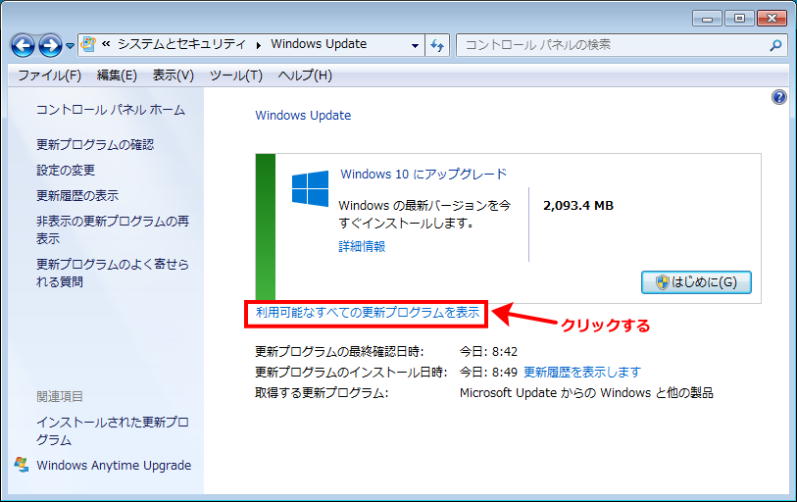Open 更新履歴の表示 in sidebar
This screenshot has height=502, width=797.
tap(77, 196)
